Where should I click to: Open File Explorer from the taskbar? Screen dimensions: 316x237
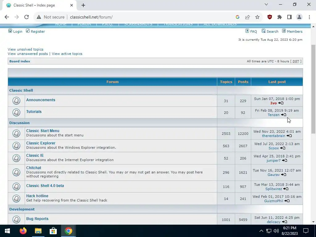tap(38, 231)
